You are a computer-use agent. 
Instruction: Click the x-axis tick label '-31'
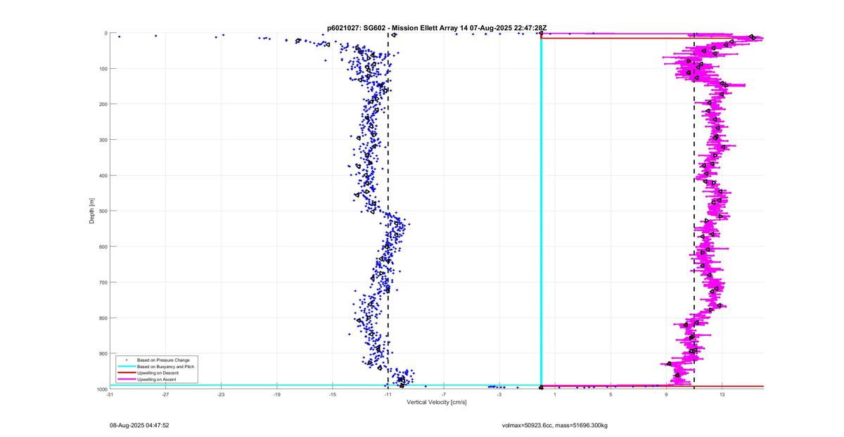click(x=110, y=395)
